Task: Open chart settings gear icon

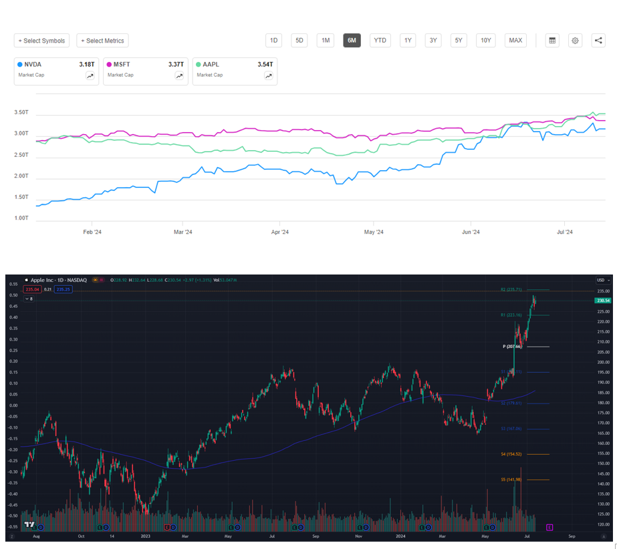Action: point(575,41)
